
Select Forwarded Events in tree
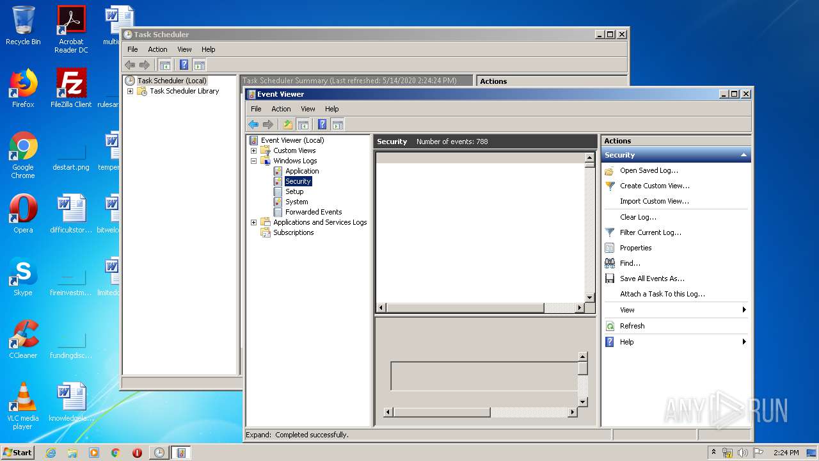[314, 212]
